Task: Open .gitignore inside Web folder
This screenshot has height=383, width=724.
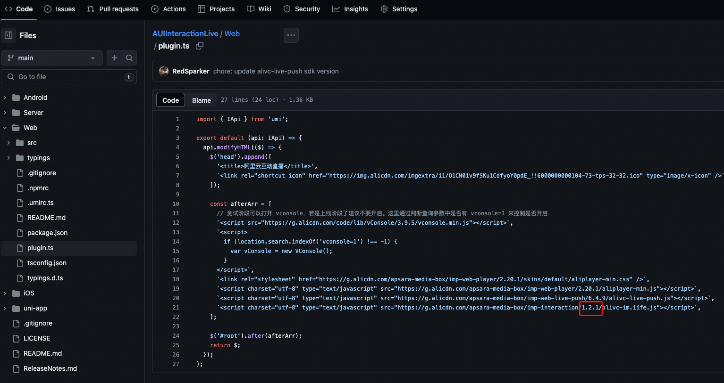Action: pyautogui.click(x=42, y=173)
